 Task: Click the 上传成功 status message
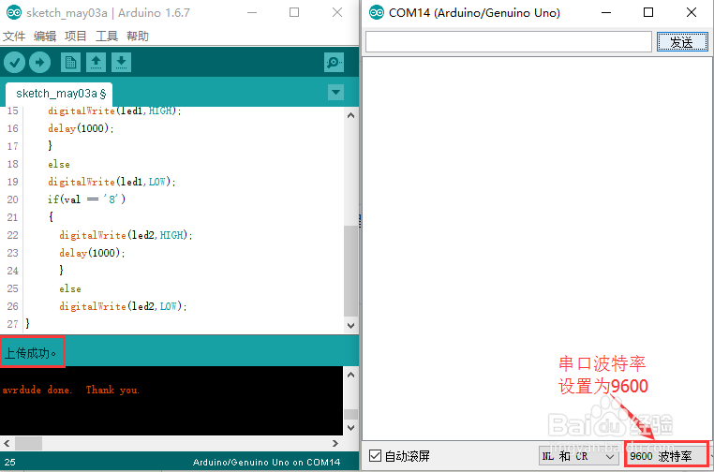coord(30,353)
